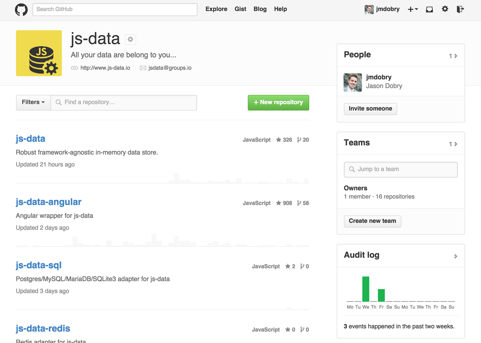Open the Filters dropdown

click(x=33, y=103)
